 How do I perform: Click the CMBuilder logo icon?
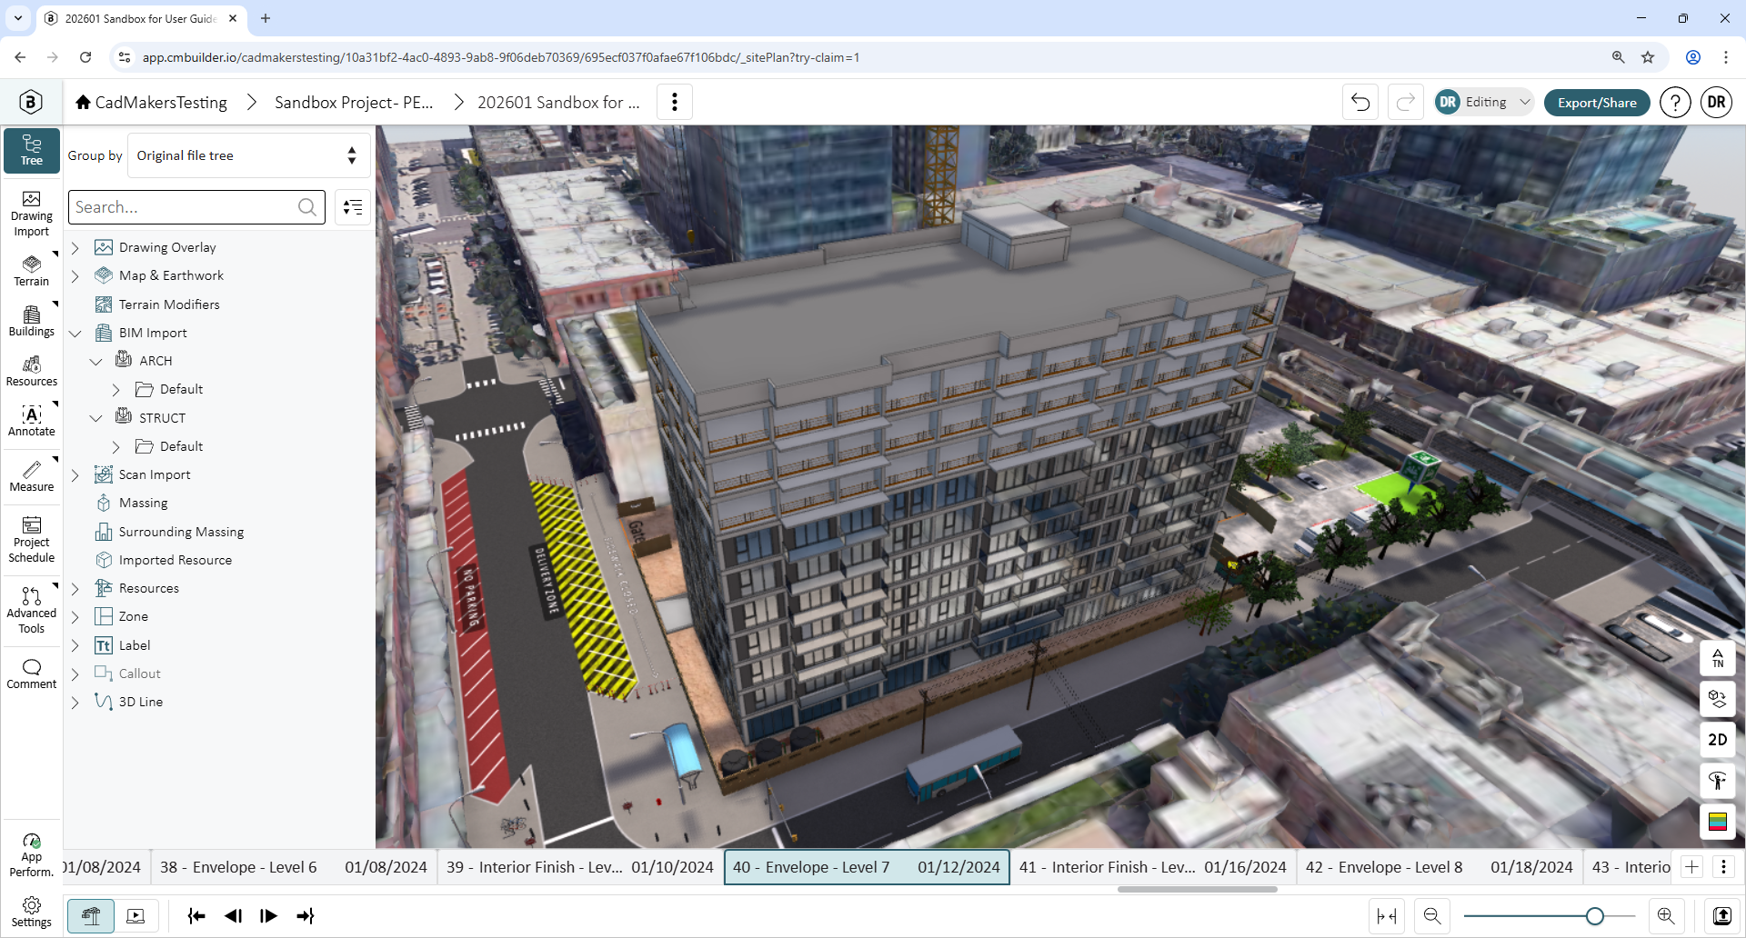tap(31, 102)
